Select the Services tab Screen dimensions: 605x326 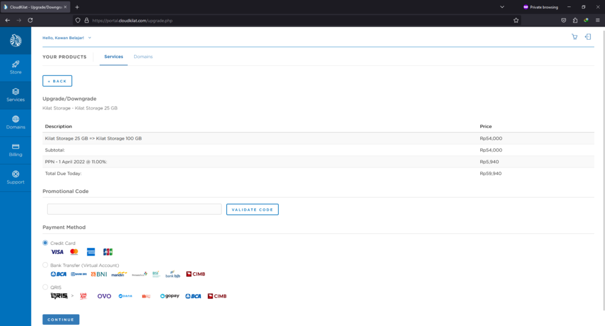[x=113, y=57]
